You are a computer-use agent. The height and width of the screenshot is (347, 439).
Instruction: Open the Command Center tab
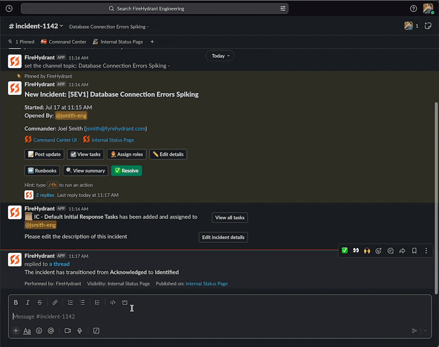pyautogui.click(x=64, y=42)
